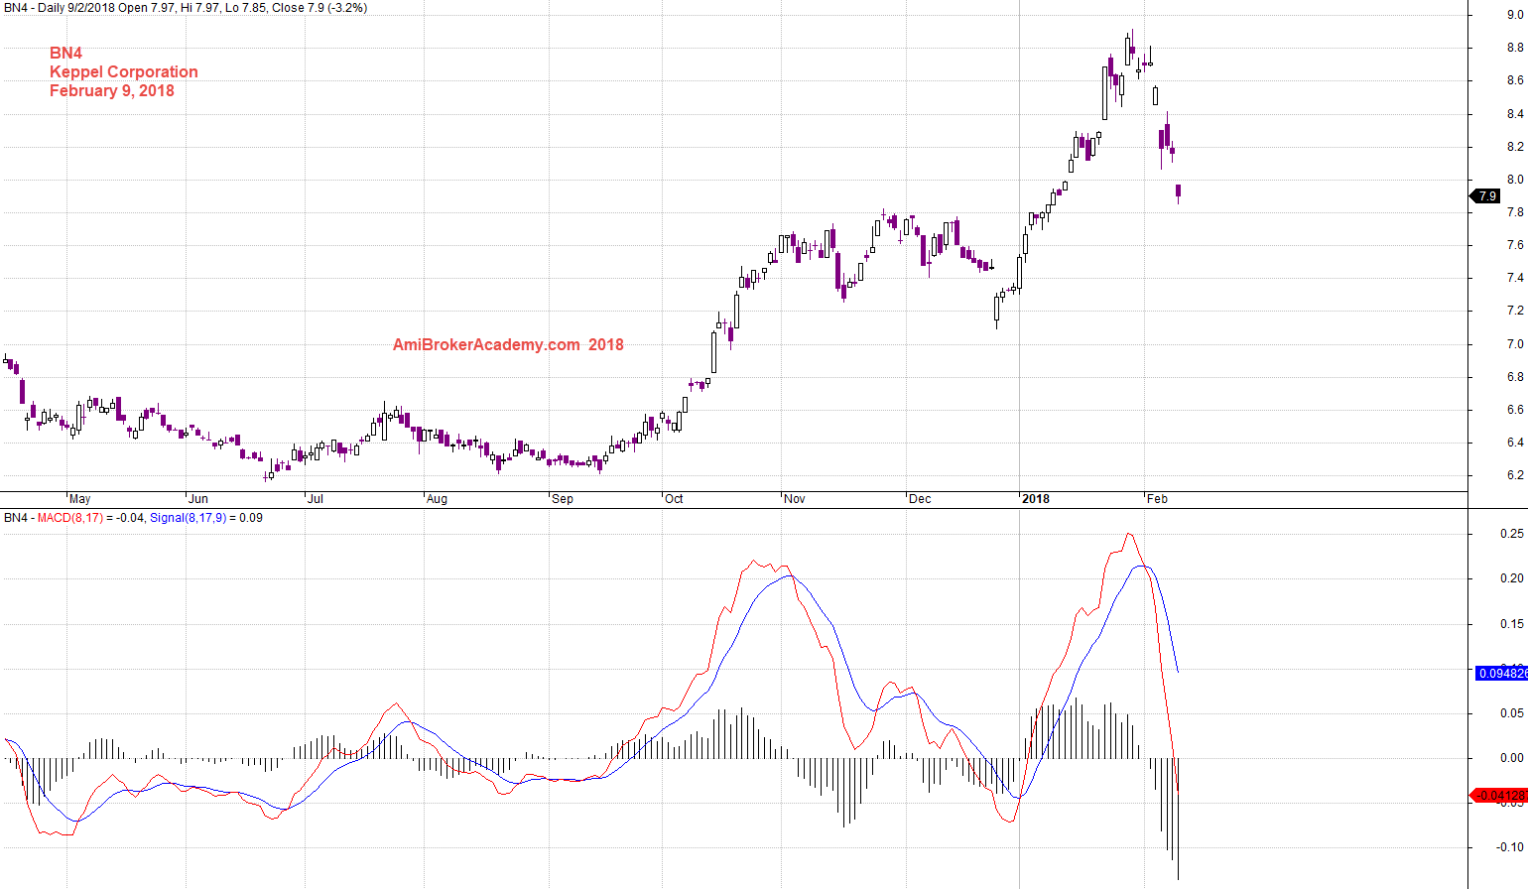The width and height of the screenshot is (1528, 889).
Task: Click the 9.0 price axis label
Action: coord(1515,15)
